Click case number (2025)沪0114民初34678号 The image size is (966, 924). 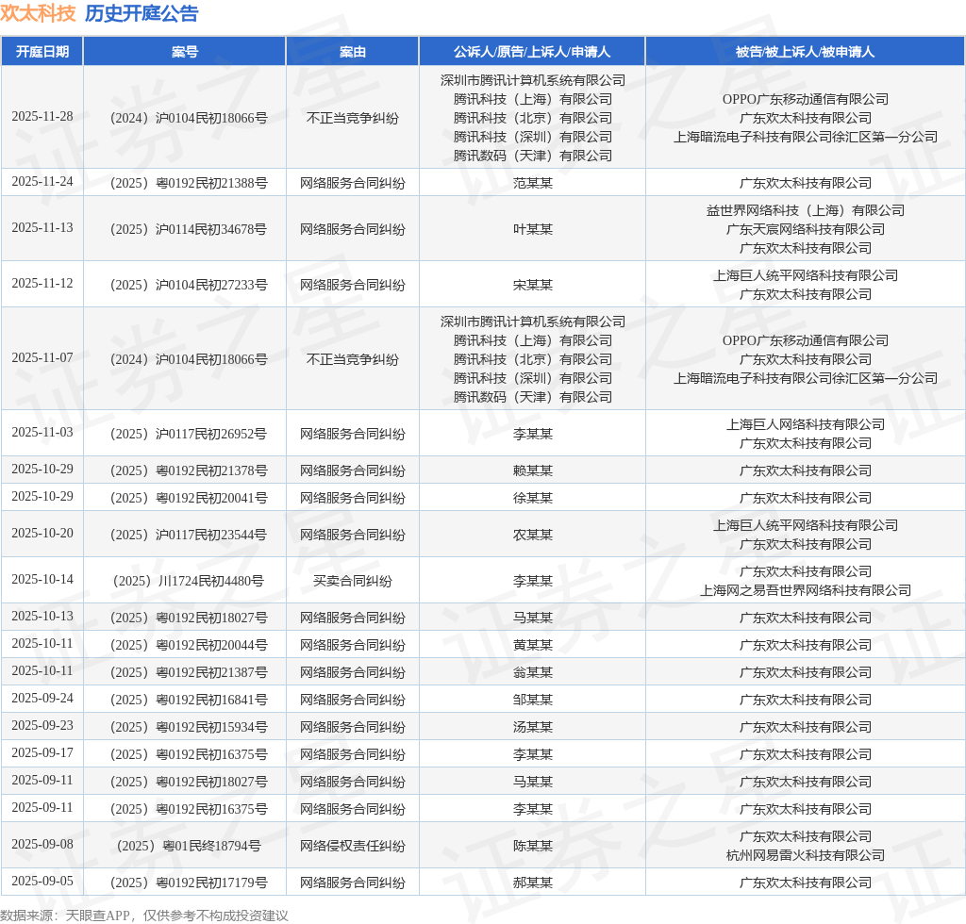point(189,229)
